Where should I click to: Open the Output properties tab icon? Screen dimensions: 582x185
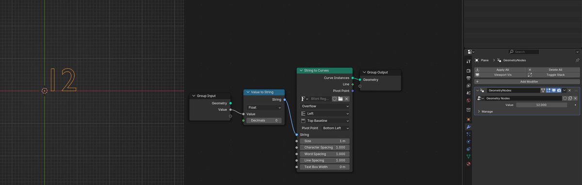coord(469,78)
